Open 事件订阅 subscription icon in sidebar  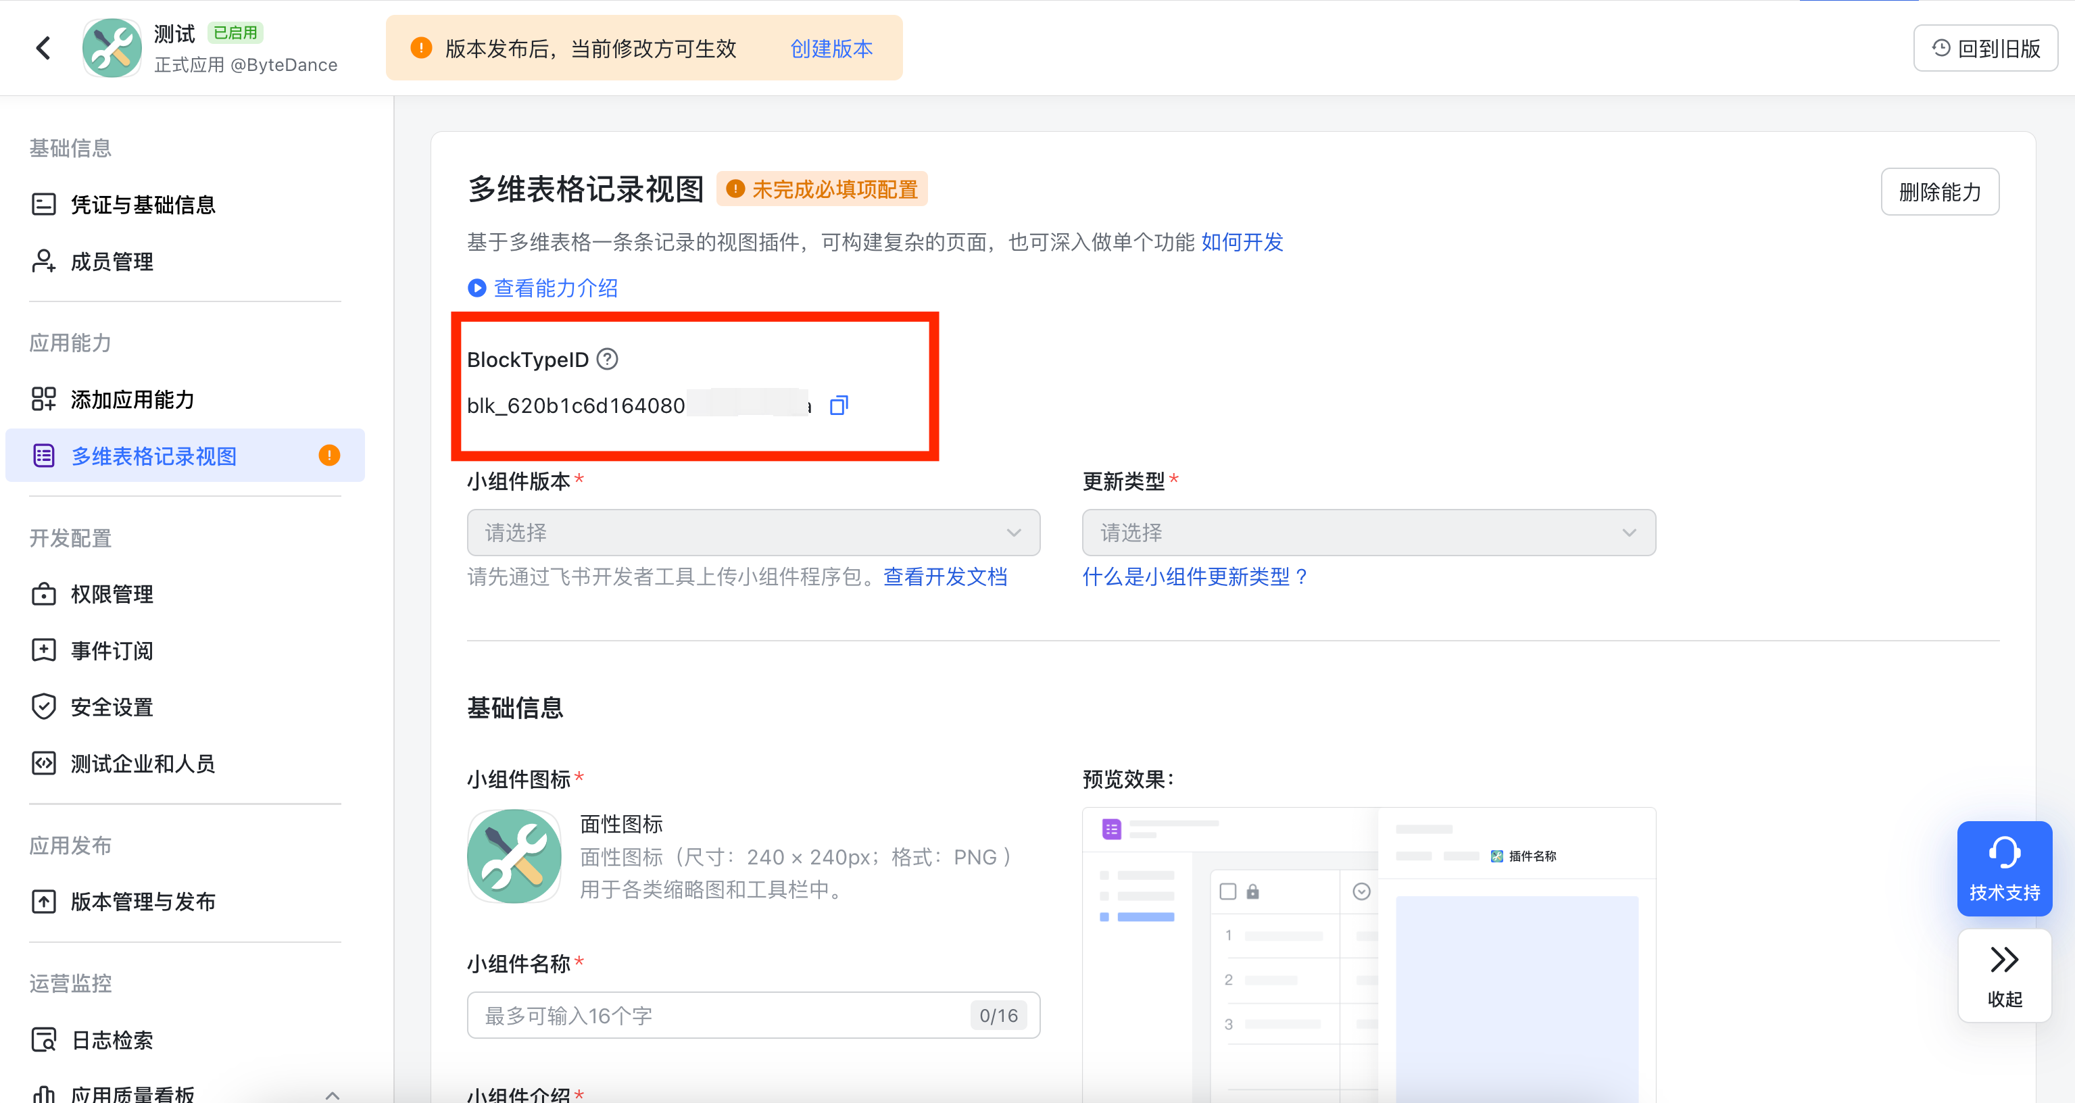(43, 650)
